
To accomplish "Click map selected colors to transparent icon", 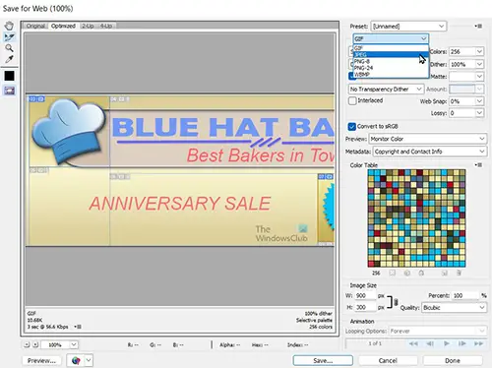I will coord(393,273).
